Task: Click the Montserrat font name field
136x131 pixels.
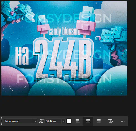Action: pos(19,121)
